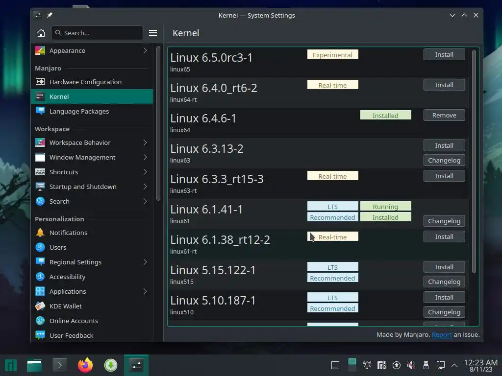Screen dimensions: 502x376
Task: Install Linux 6.1.38_rt12-2 kernel
Action: click(444, 237)
